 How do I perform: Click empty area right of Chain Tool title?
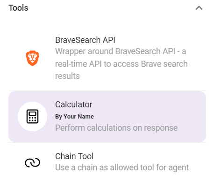coord(150,156)
